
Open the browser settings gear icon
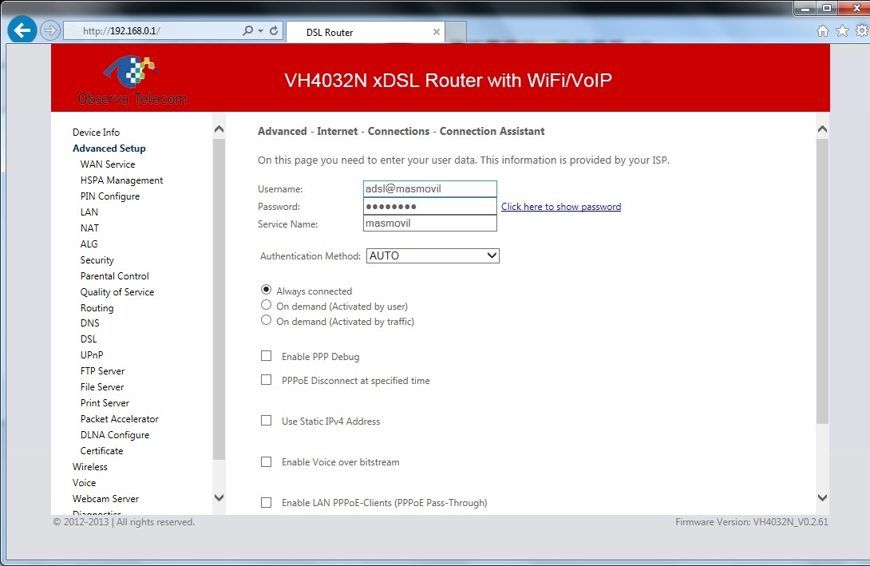pos(861,31)
